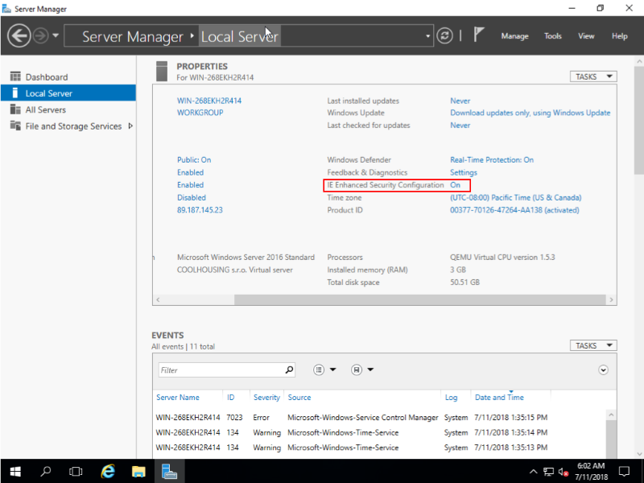Select the 1:35:13 PM Time-Service warning
The image size is (644, 483).
tap(352, 448)
